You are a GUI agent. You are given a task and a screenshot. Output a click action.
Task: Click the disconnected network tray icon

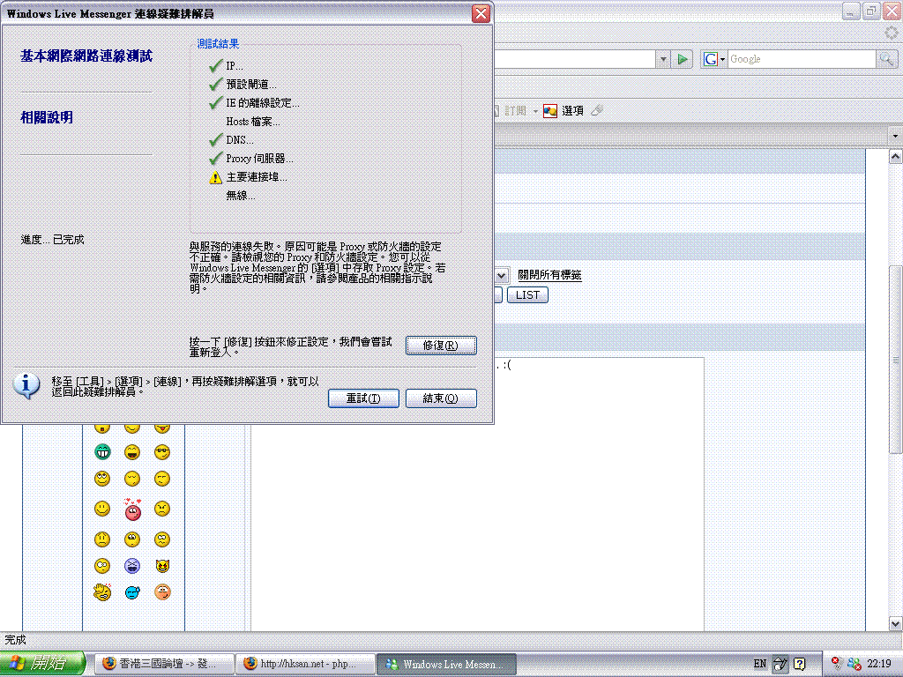pos(838,663)
